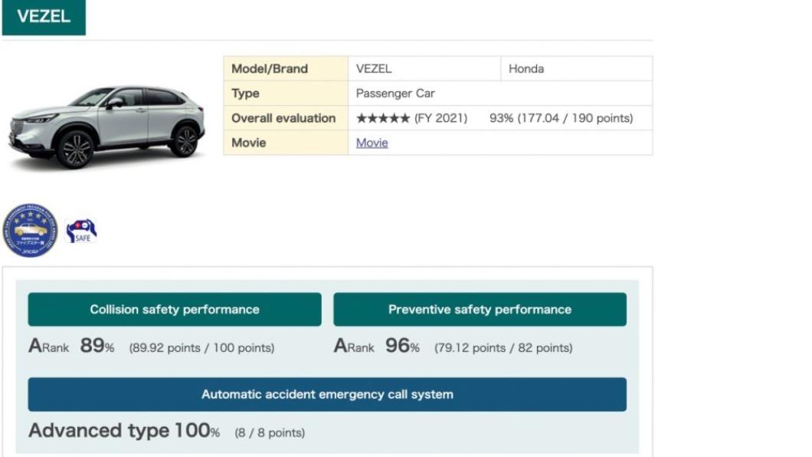The width and height of the screenshot is (812, 457).
Task: Select the Collision safety performance heading
Action: point(175,309)
